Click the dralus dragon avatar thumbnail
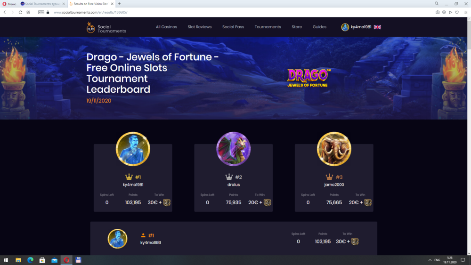Image resolution: width=471 pixels, height=265 pixels. click(x=234, y=149)
